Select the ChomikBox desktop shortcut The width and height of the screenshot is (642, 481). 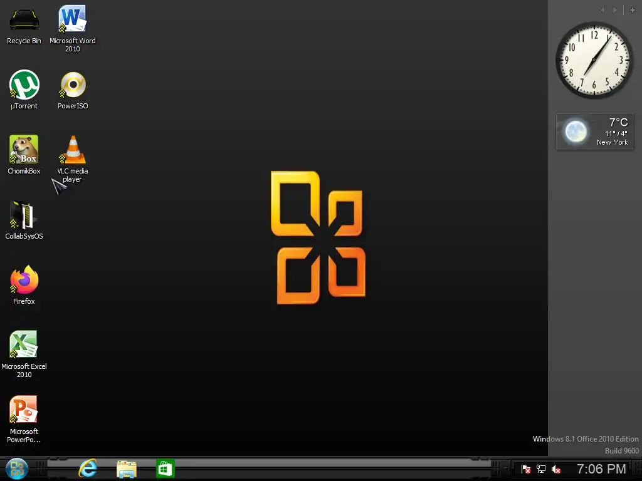[24, 155]
